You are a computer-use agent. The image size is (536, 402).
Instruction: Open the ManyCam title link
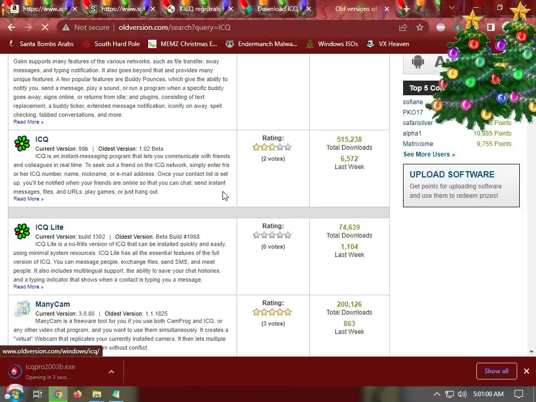click(52, 304)
